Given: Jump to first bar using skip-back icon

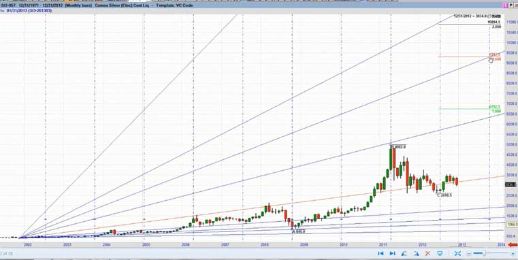Looking at the screenshot, I should [381, 253].
